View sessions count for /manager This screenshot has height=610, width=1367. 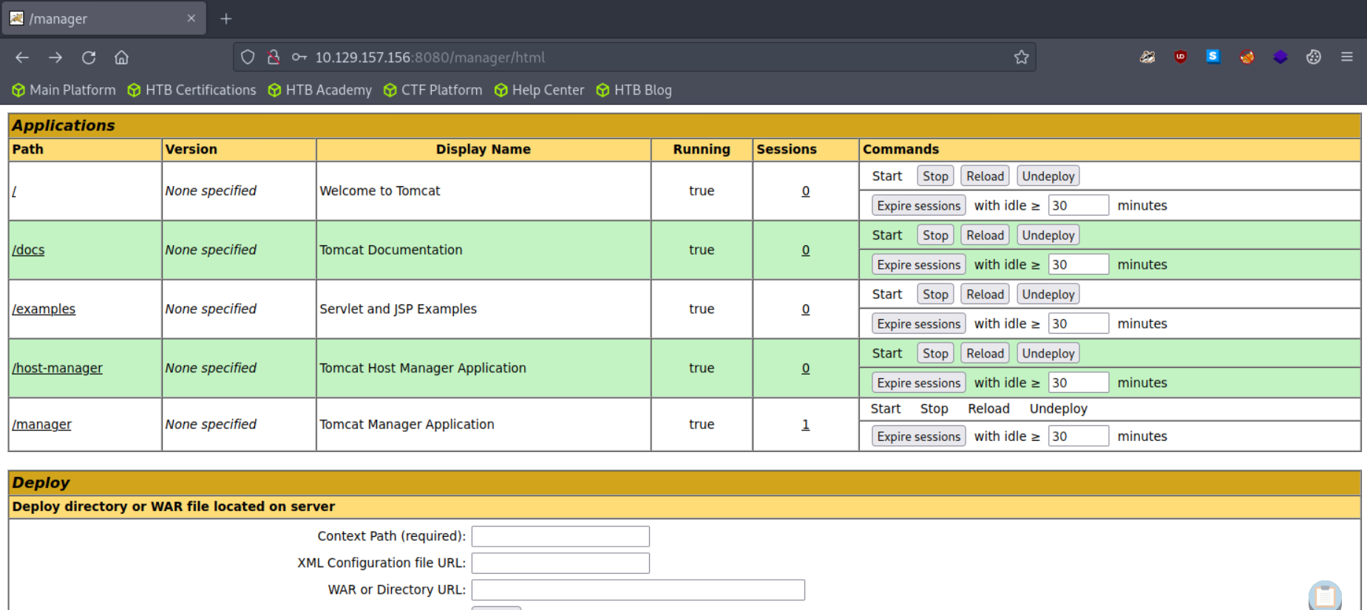pos(806,425)
